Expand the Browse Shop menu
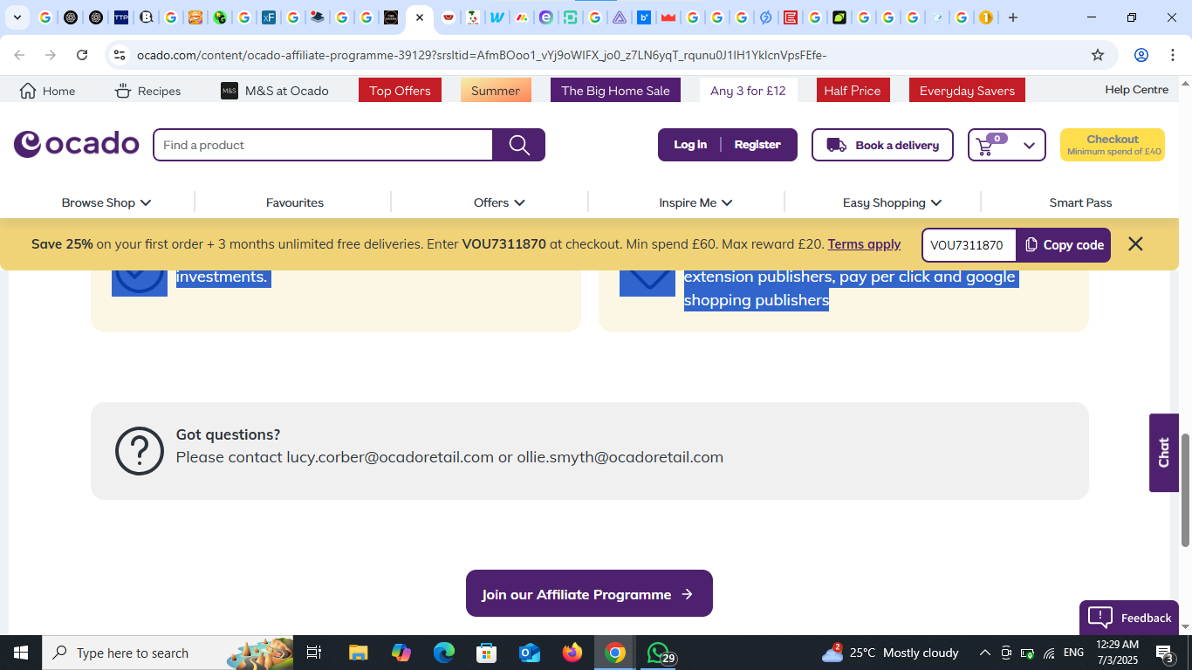Viewport: 1192px width, 670px height. [x=106, y=202]
